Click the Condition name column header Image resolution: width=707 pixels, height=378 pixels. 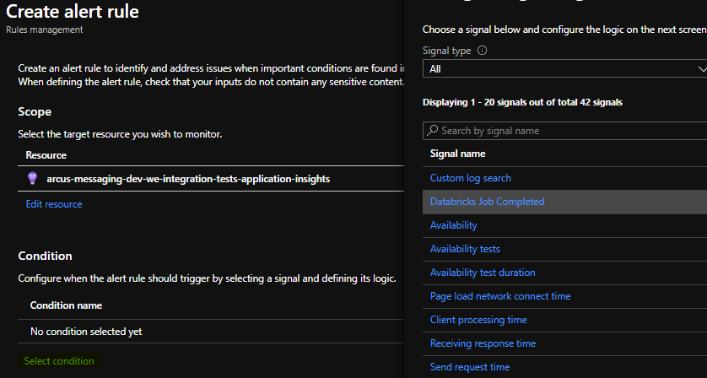(66, 305)
